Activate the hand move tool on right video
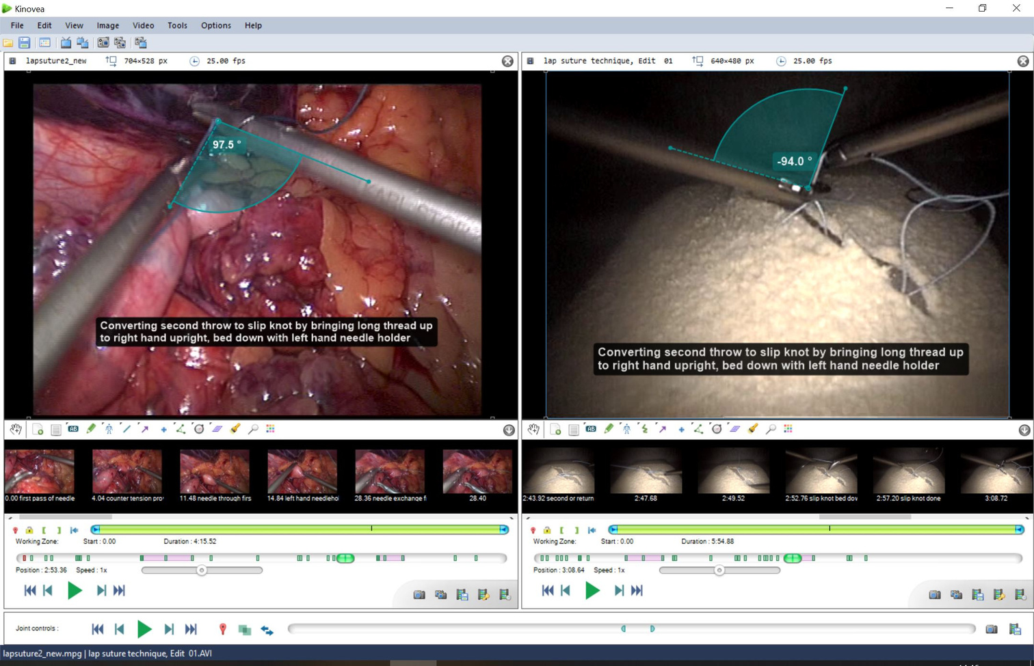This screenshot has width=1034, height=666. [x=533, y=429]
